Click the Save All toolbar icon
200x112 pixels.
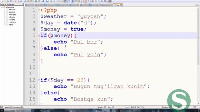click(x=12, y=1)
